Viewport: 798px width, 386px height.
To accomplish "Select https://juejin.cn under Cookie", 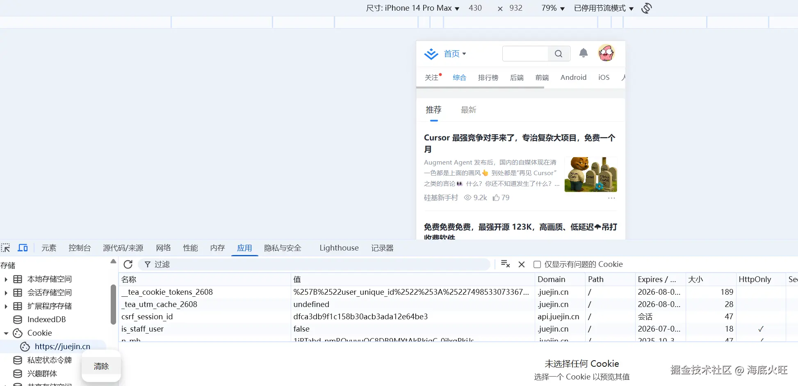I will click(x=62, y=347).
